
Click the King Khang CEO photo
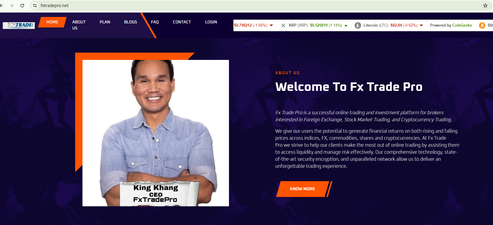point(156,133)
